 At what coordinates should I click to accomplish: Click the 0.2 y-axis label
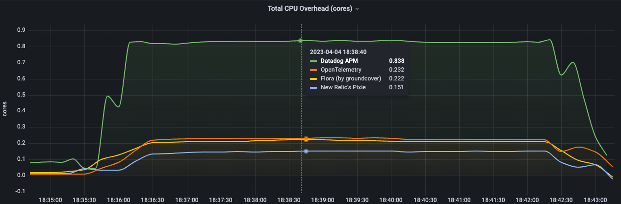click(x=21, y=143)
